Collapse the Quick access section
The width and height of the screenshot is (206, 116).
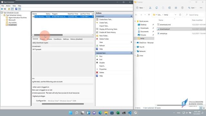pyautogui.click(x=135, y=21)
